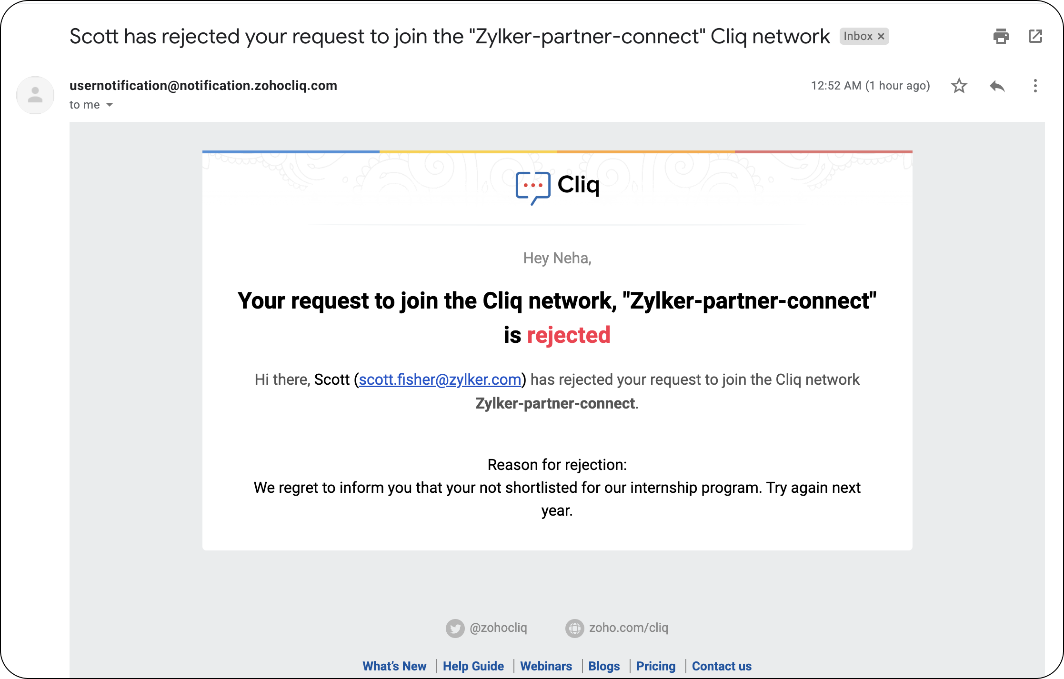Image resolution: width=1064 pixels, height=679 pixels.
Task: Click the Pricing footer link
Action: pyautogui.click(x=655, y=666)
